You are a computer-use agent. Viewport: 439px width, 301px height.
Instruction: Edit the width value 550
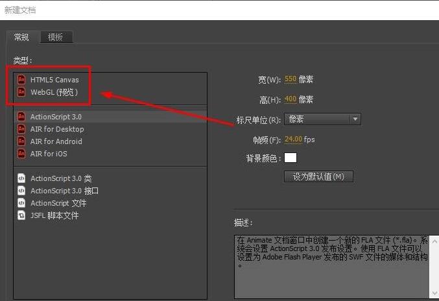click(291, 79)
